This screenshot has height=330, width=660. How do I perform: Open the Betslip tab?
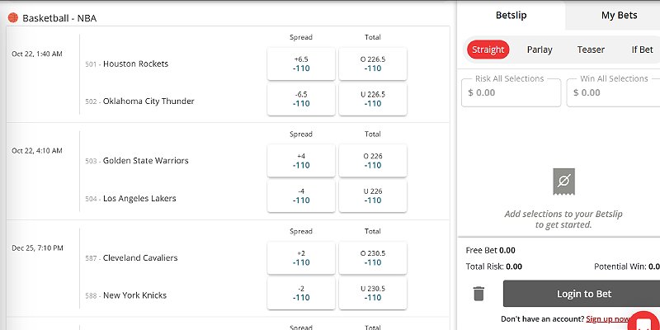tap(511, 16)
